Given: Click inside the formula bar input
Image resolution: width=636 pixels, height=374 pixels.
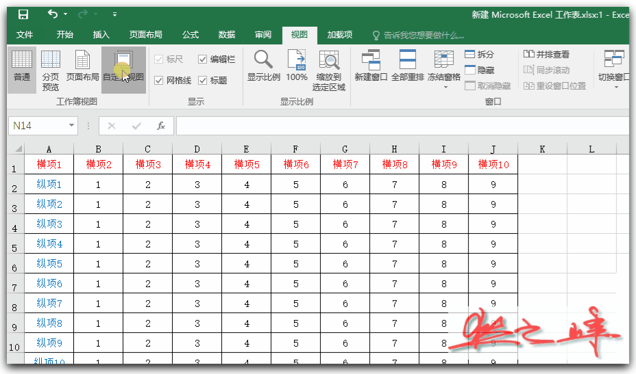Looking at the screenshot, I should (x=402, y=126).
